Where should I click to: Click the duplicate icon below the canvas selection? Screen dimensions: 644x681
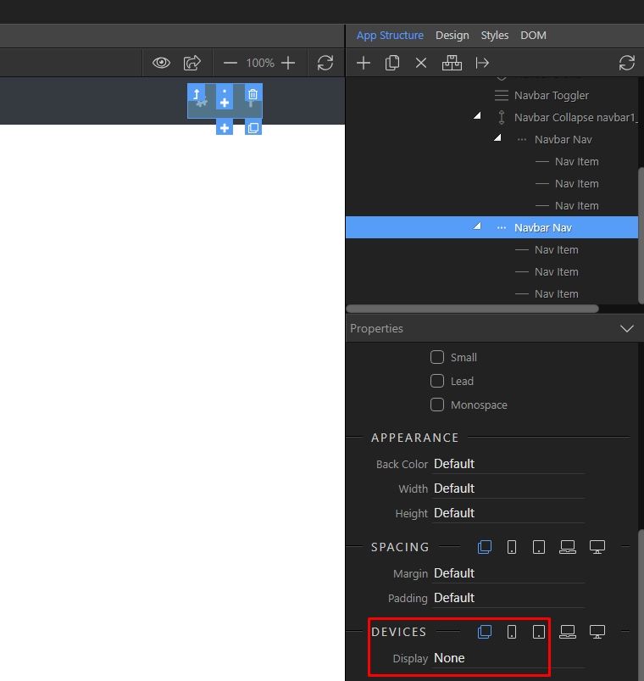[253, 128]
